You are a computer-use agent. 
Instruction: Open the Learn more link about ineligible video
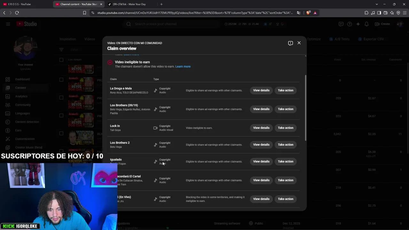pyautogui.click(x=183, y=66)
